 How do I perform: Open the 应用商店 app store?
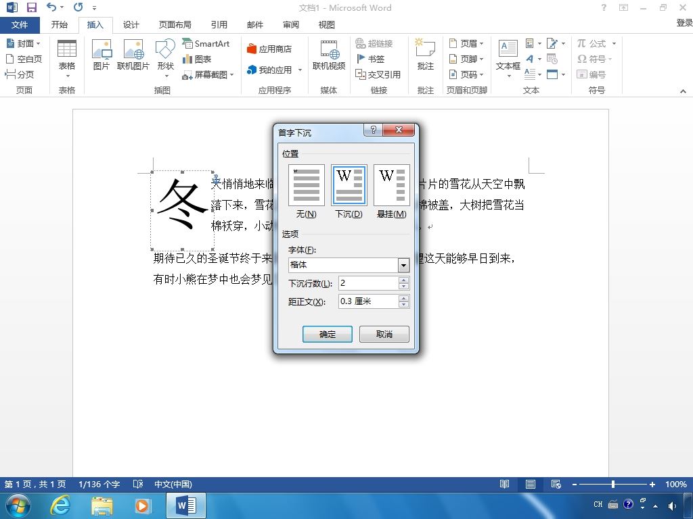tap(269, 49)
